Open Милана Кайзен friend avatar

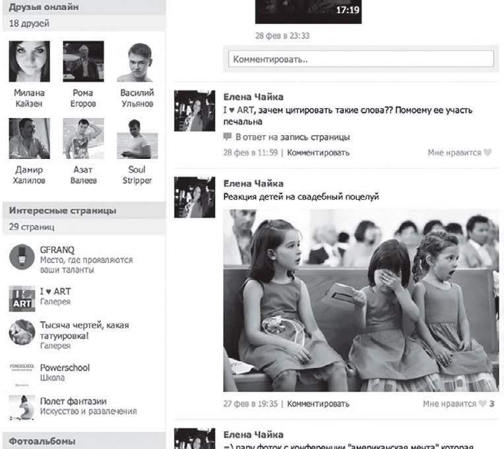(x=29, y=61)
